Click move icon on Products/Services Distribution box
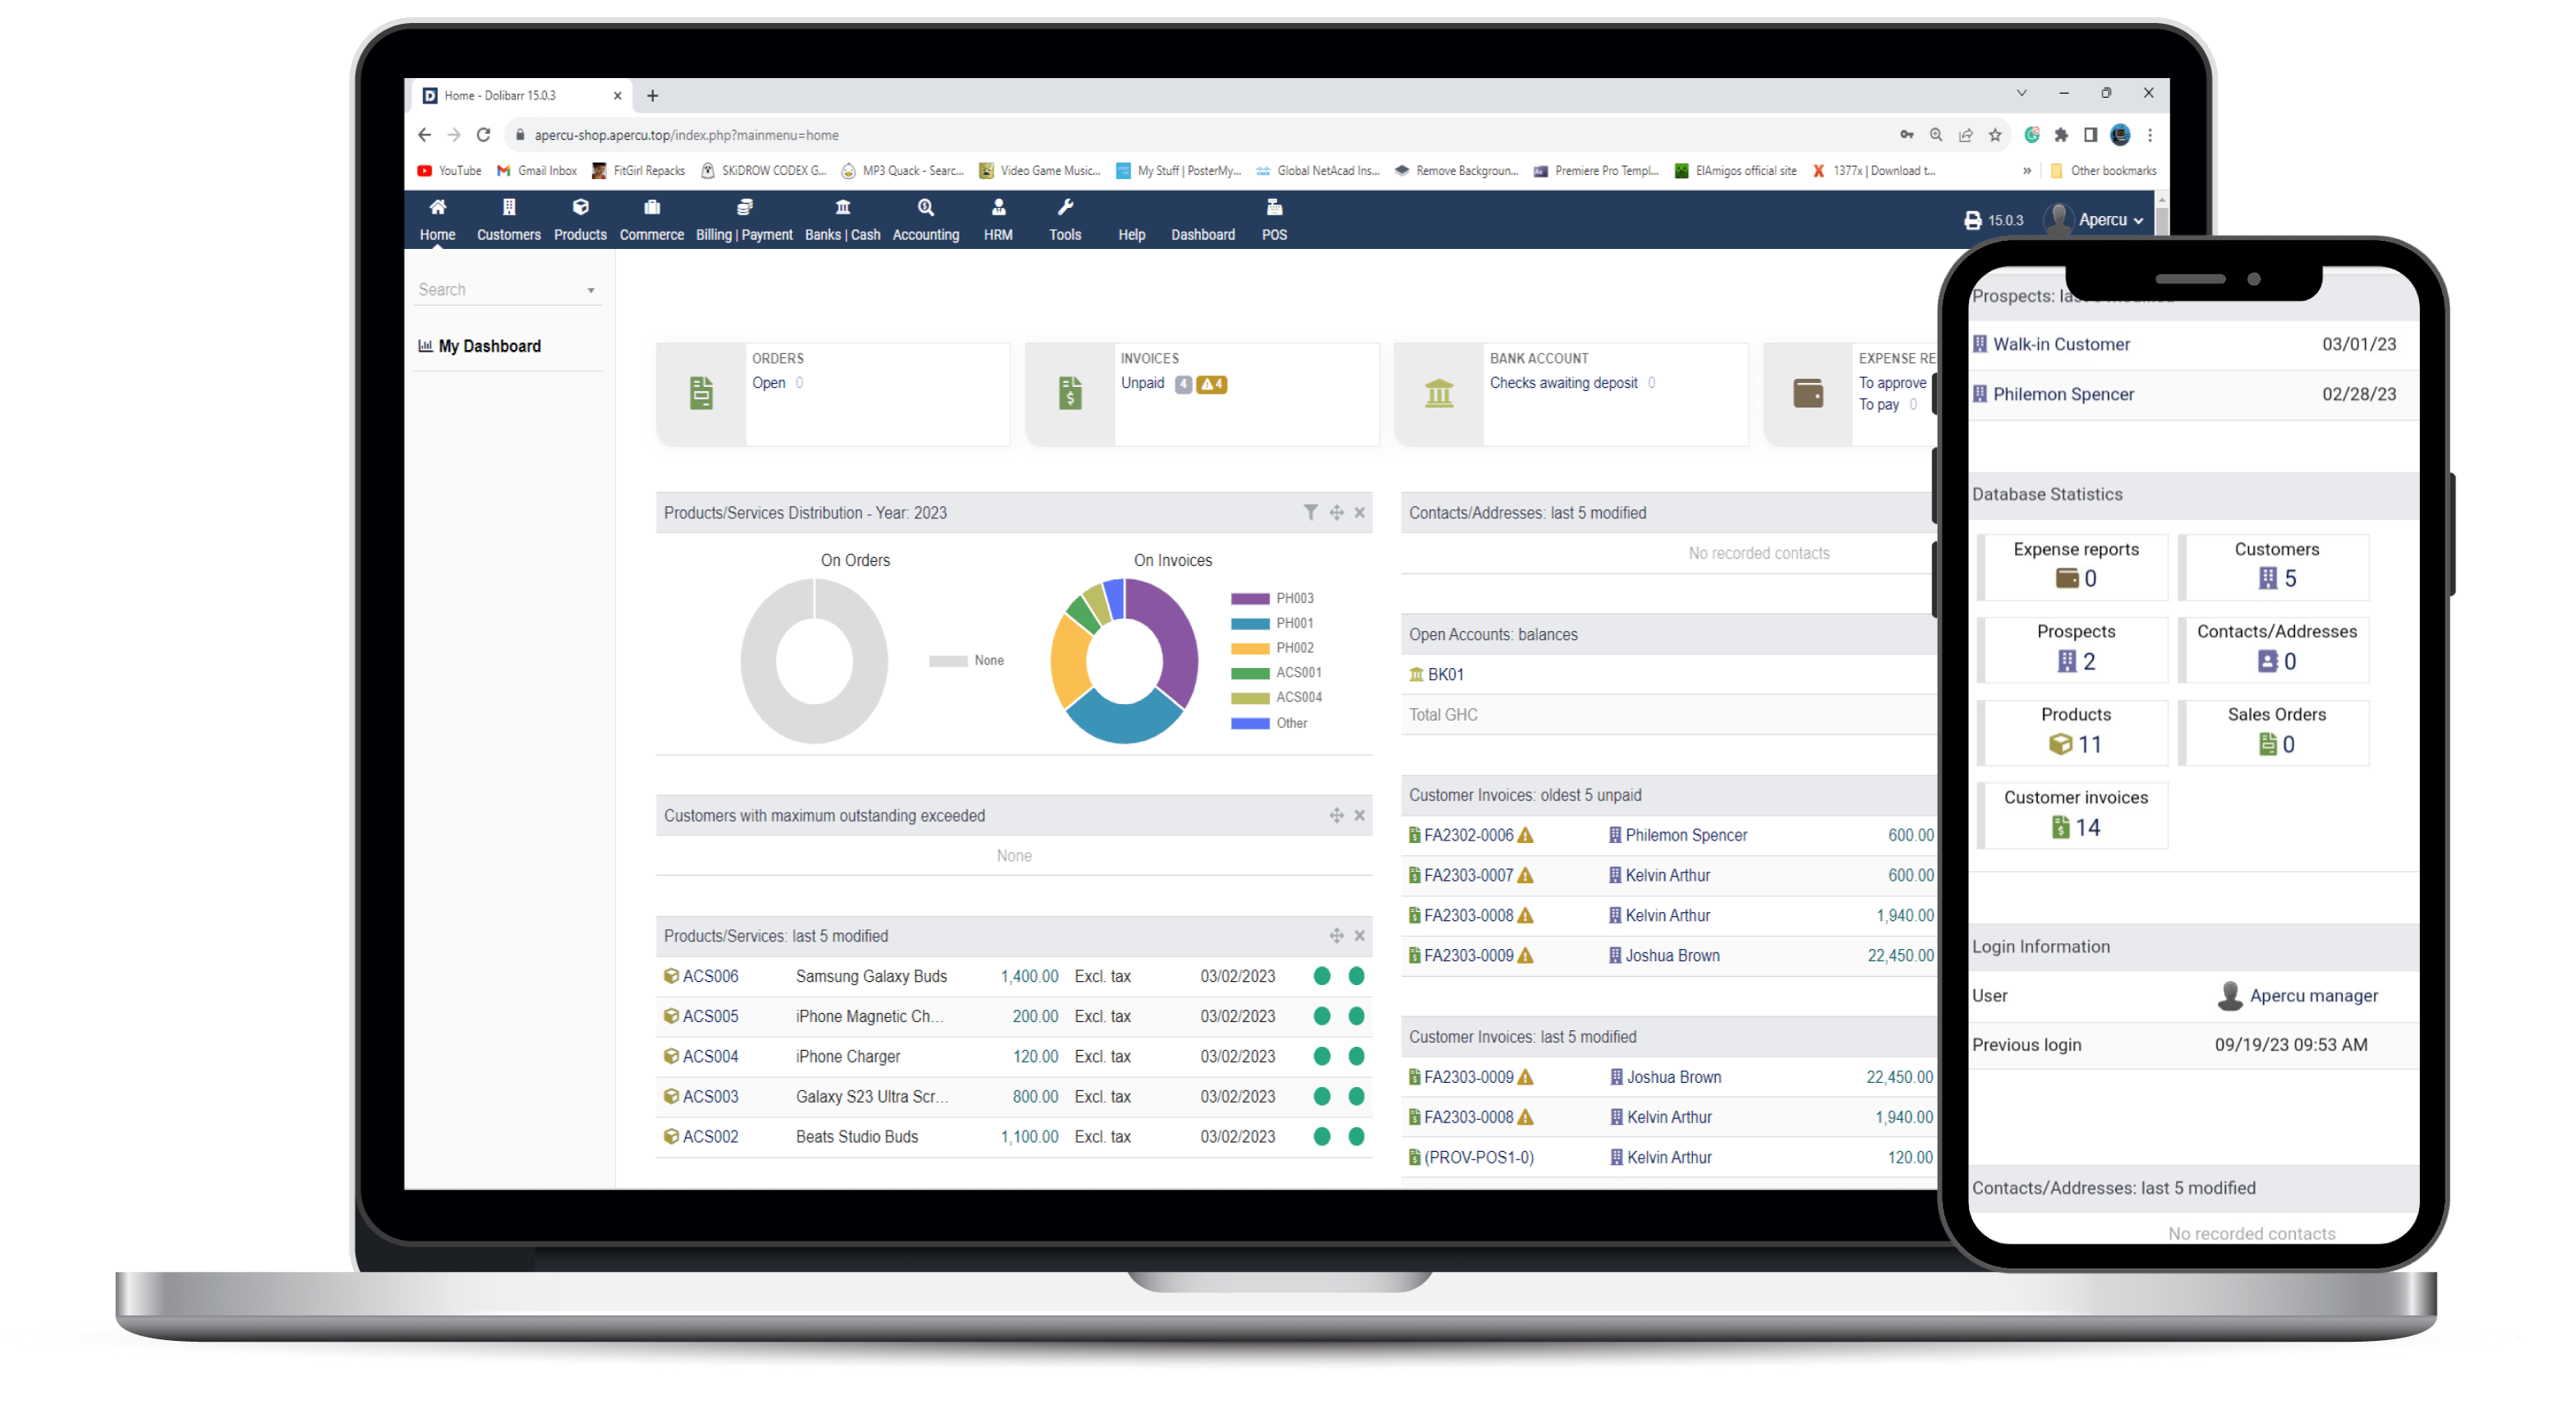This screenshot has height=1428, width=2576. tap(1336, 512)
